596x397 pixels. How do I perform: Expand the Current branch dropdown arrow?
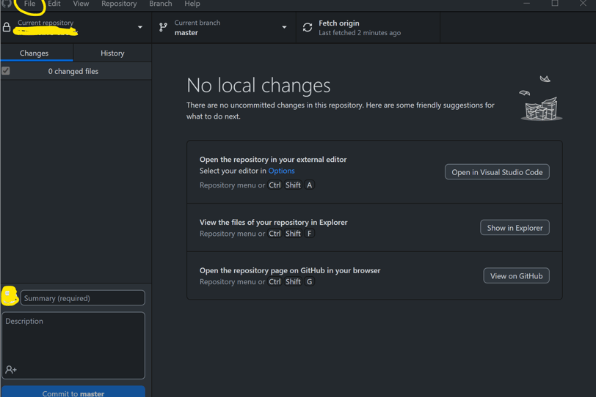pos(284,27)
